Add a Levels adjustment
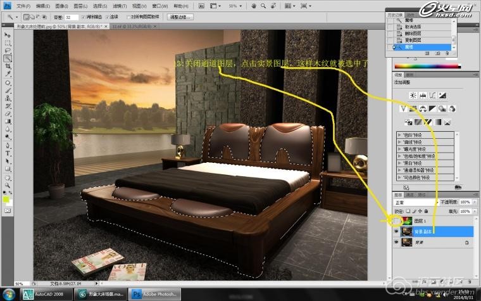The width and height of the screenshot is (481, 301). click(423, 95)
